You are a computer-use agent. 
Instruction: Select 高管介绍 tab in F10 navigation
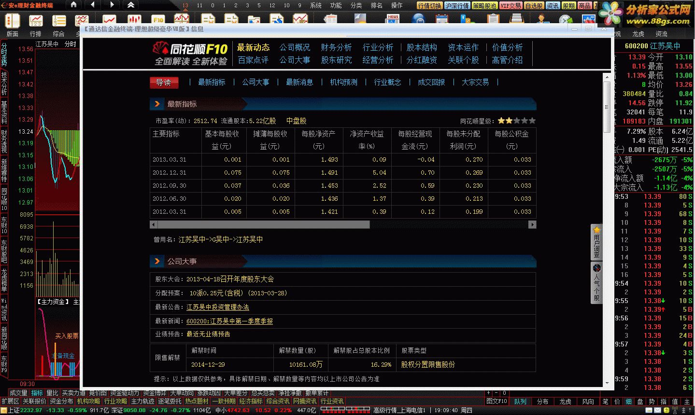(507, 60)
